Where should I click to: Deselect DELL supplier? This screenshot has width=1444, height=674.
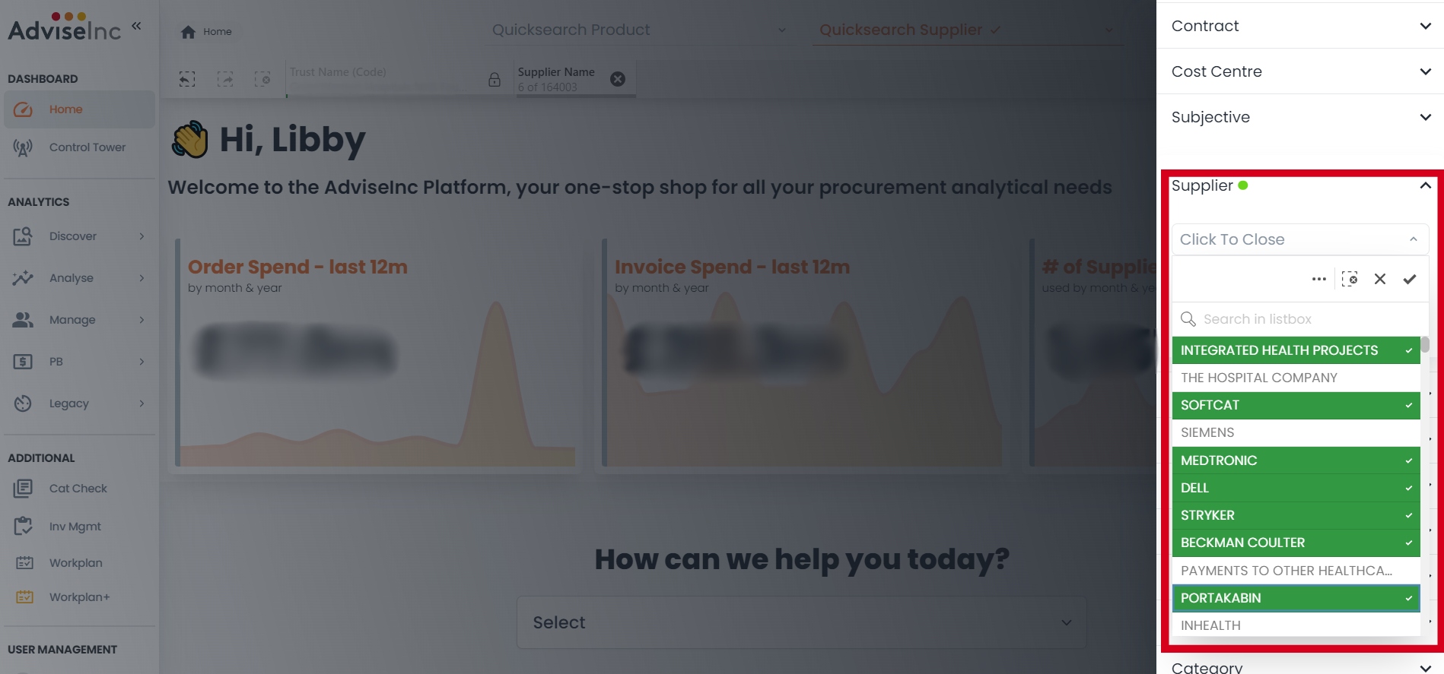coord(1296,488)
